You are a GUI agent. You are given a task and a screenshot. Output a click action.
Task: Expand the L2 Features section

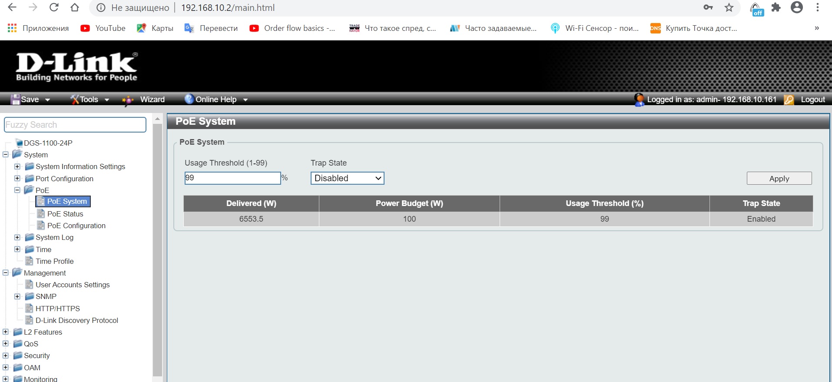point(6,332)
